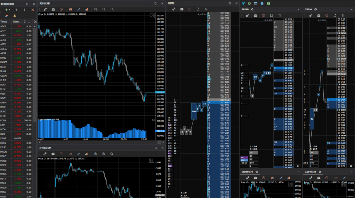Remove ticker with the red X icon
This screenshot has width=355, height=198.
(33, 10)
